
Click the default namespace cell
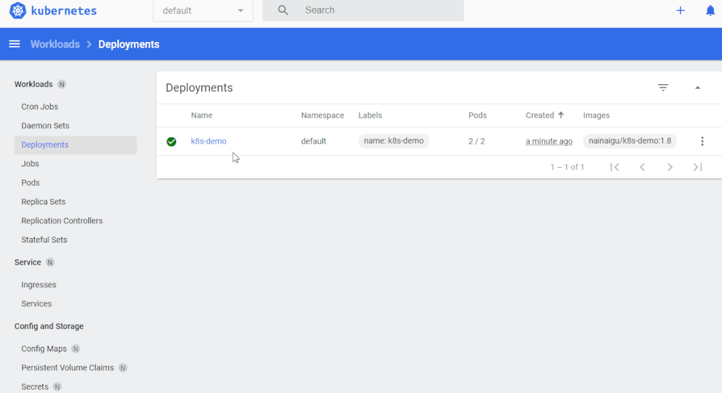tap(314, 141)
